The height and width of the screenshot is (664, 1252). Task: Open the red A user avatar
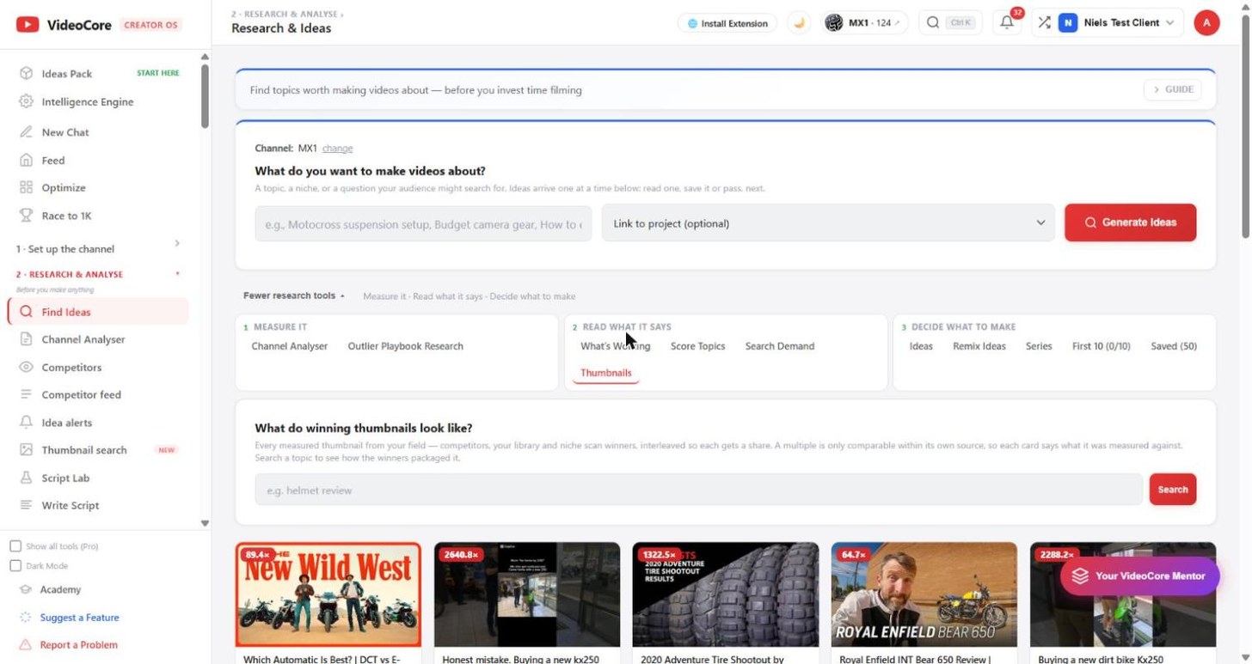(1206, 23)
